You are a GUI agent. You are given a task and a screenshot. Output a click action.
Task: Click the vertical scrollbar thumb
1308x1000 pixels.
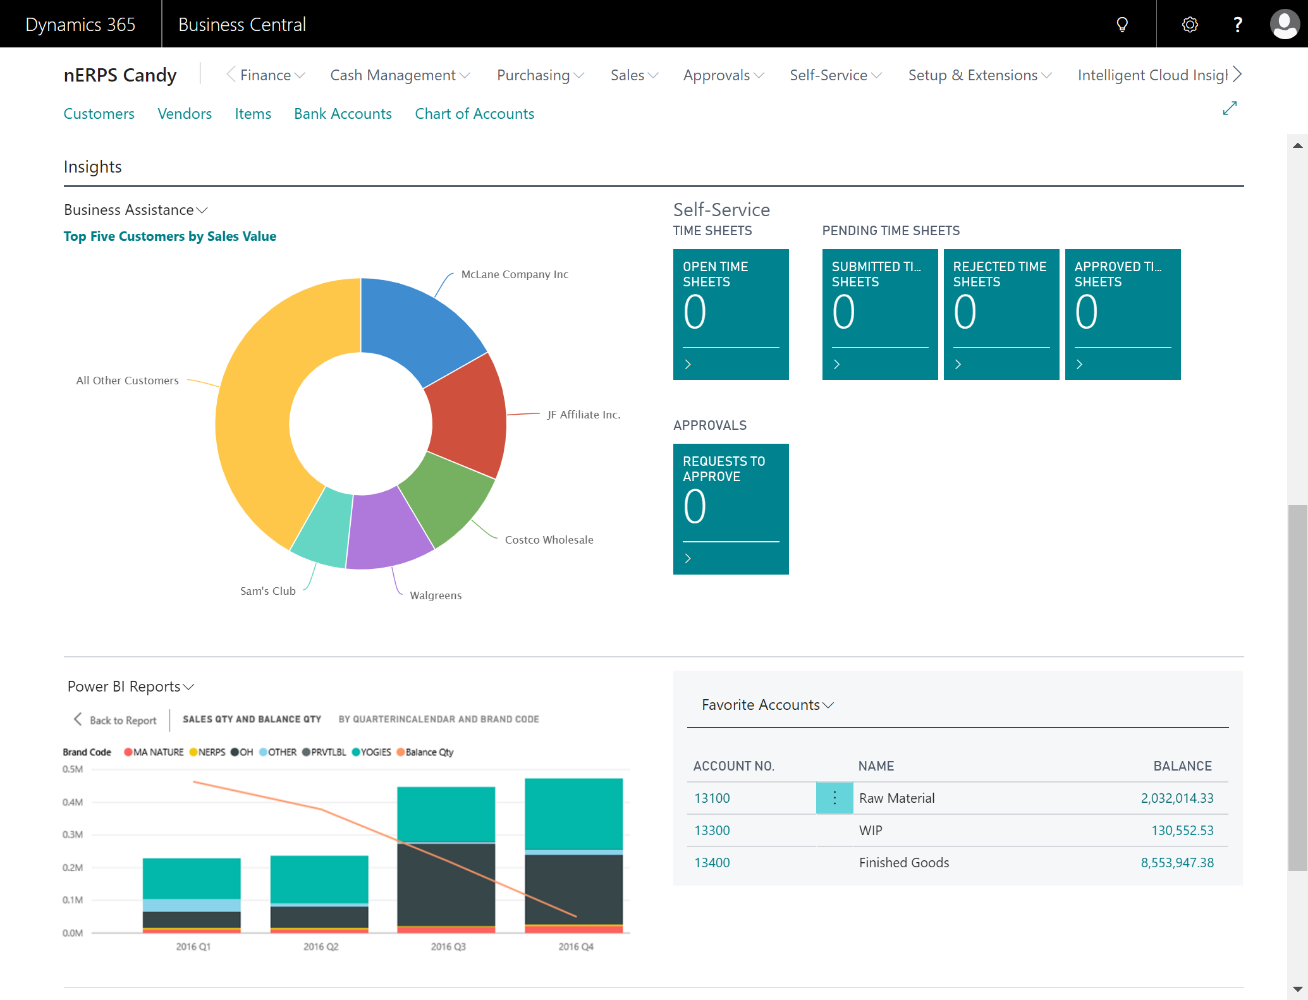(x=1298, y=688)
